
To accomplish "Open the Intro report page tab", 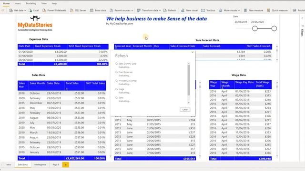I will point(9,165).
